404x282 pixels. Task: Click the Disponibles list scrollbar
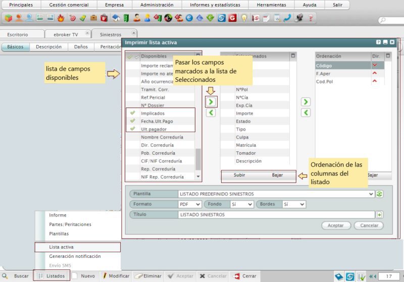coord(198,159)
